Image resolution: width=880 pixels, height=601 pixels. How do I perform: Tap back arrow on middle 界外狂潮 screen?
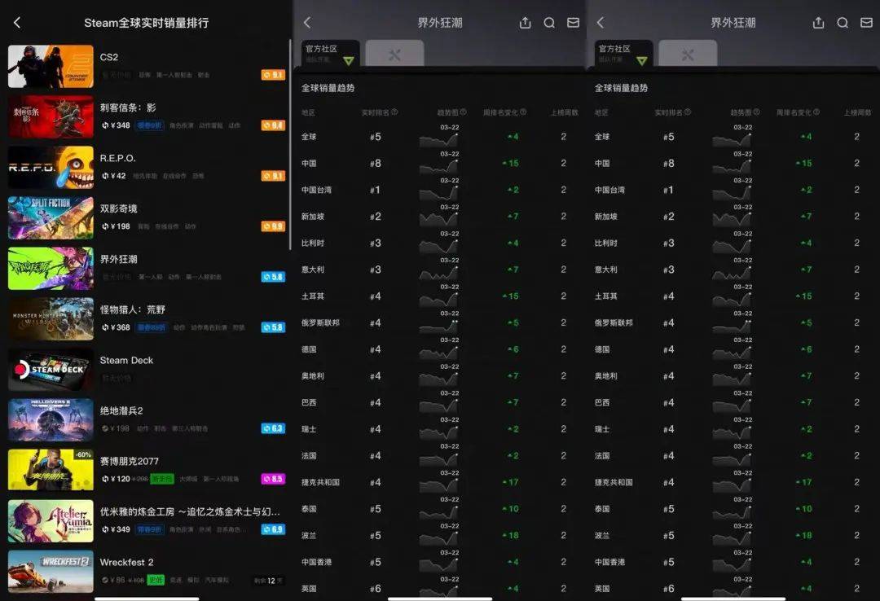click(x=307, y=23)
